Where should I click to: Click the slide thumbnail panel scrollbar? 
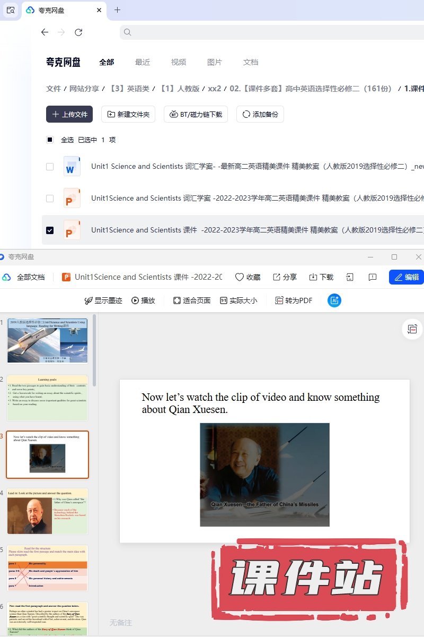click(94, 350)
